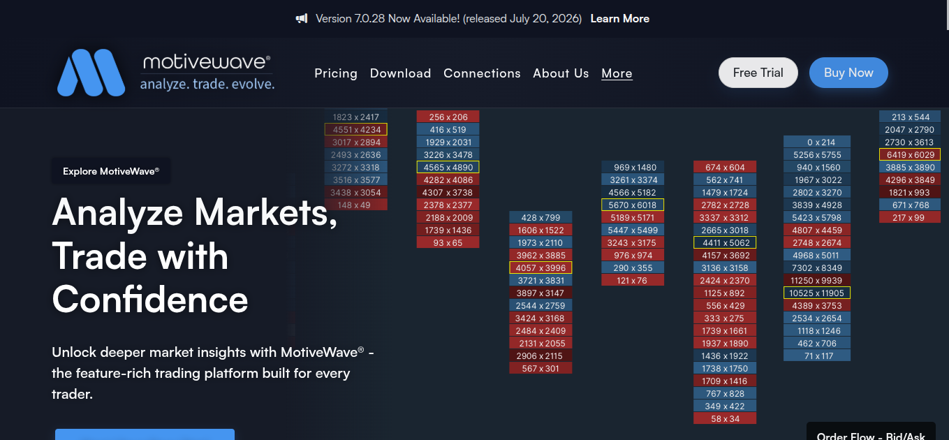Select the 7302 x 8349 cell
The width and height of the screenshot is (949, 440).
[817, 267]
